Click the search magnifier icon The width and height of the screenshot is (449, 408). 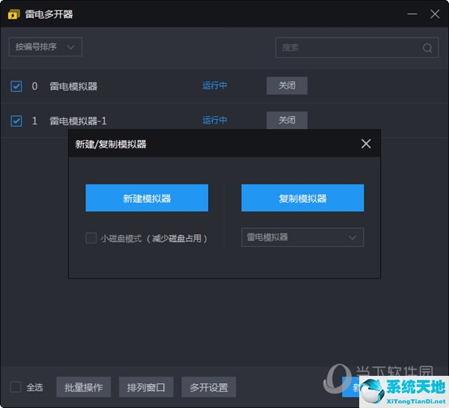click(427, 48)
